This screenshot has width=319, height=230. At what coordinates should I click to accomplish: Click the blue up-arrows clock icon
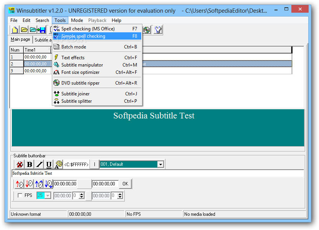(39, 184)
